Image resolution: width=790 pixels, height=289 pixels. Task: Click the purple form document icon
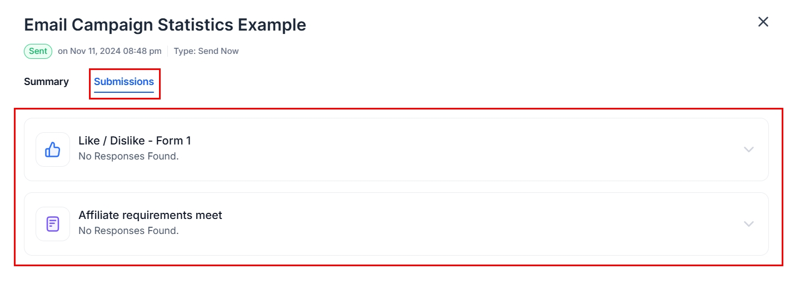pyautogui.click(x=53, y=224)
